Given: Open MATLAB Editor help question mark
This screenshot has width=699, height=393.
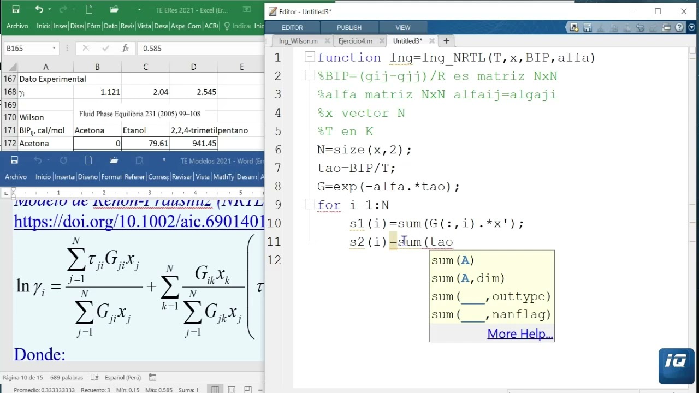Looking at the screenshot, I should (679, 27).
